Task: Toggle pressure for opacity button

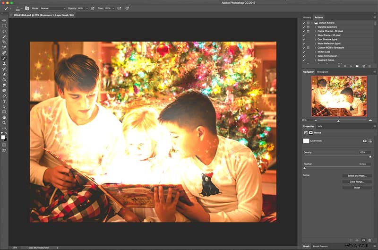Action: (93, 8)
